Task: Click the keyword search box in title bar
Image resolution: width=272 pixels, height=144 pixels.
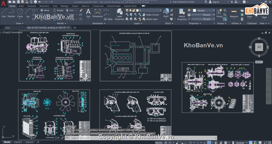Action: click(x=188, y=2)
